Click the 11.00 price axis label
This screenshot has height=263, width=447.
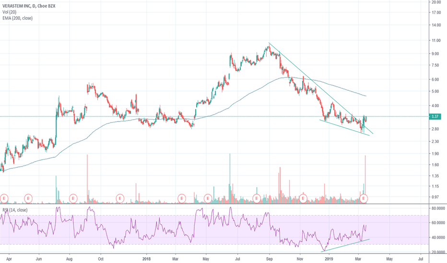point(436,41)
